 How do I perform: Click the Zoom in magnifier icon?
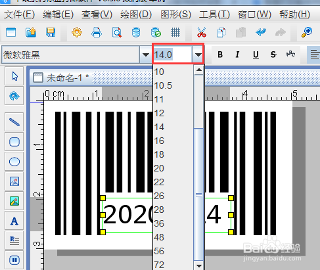click(307, 32)
